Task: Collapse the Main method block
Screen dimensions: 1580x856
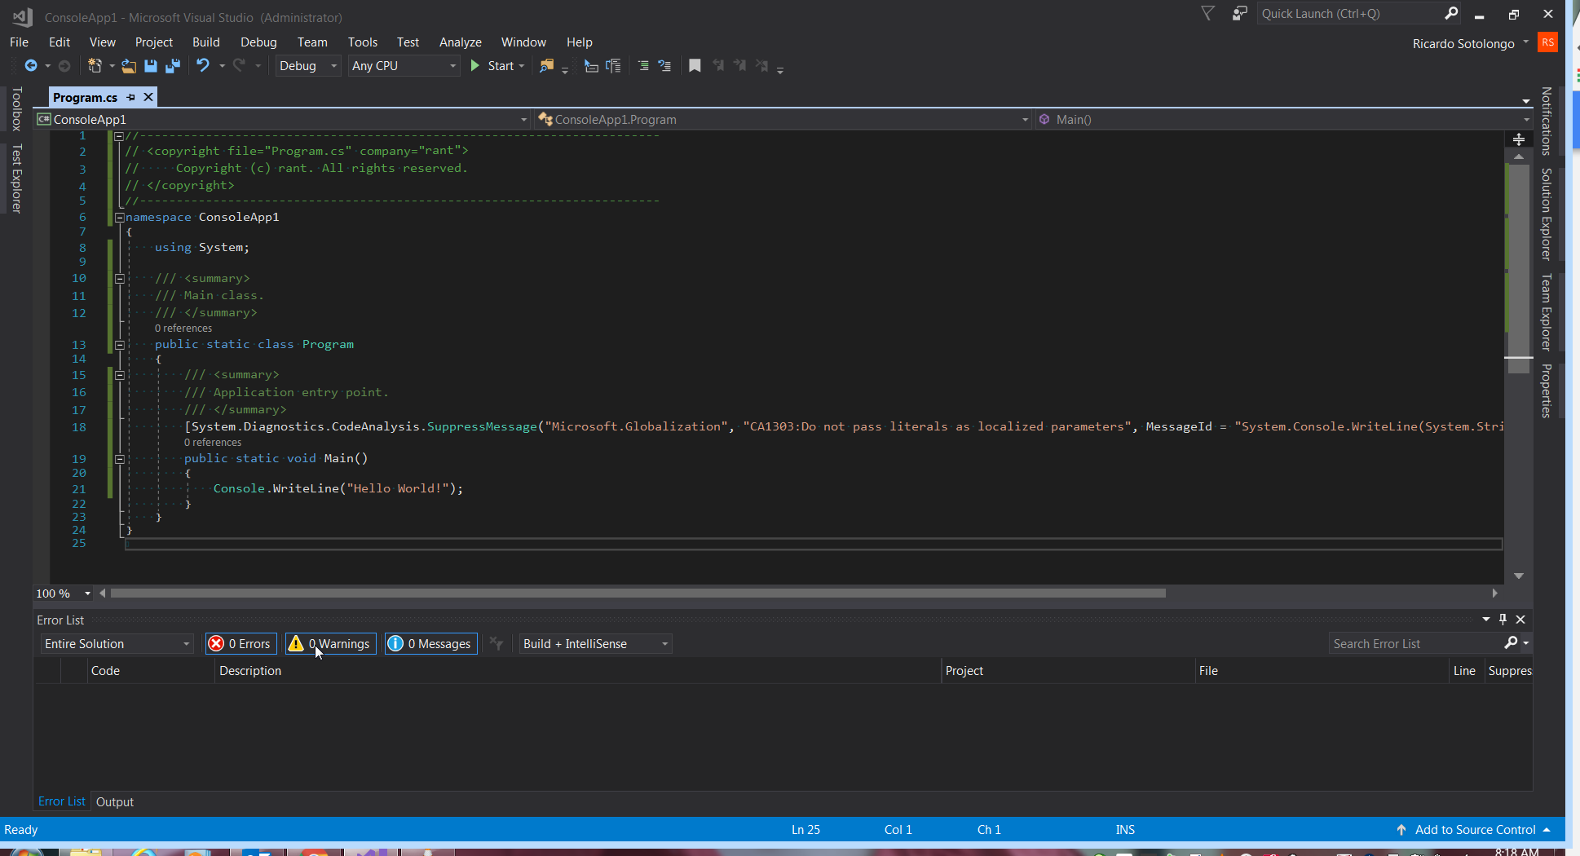Action: pos(119,459)
